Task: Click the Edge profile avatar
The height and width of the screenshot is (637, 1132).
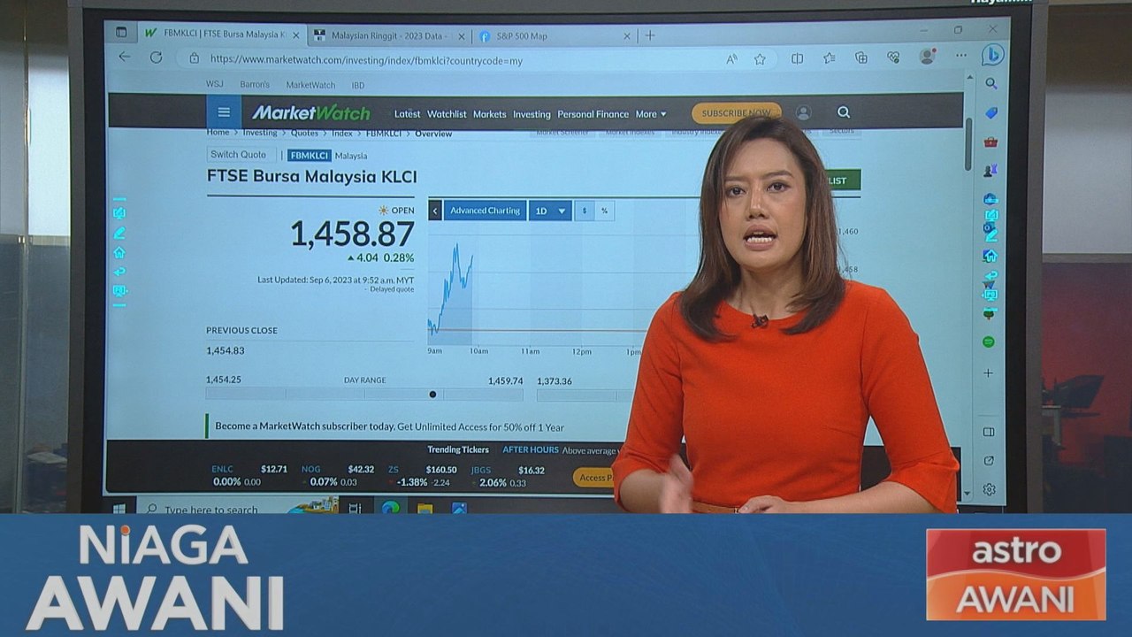Action: (927, 57)
